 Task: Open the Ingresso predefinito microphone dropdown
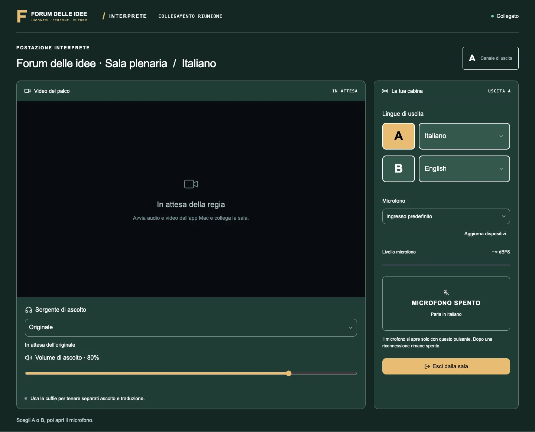click(446, 216)
